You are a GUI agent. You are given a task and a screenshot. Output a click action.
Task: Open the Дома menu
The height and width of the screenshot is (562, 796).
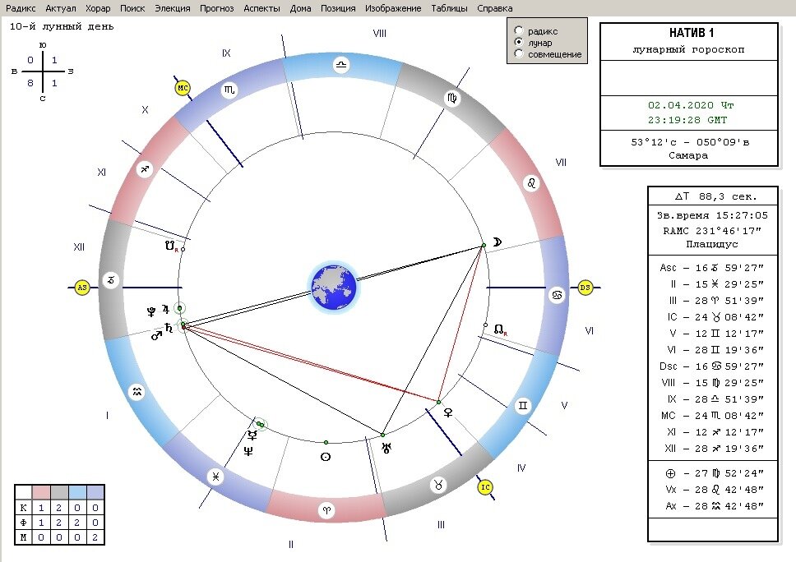300,8
